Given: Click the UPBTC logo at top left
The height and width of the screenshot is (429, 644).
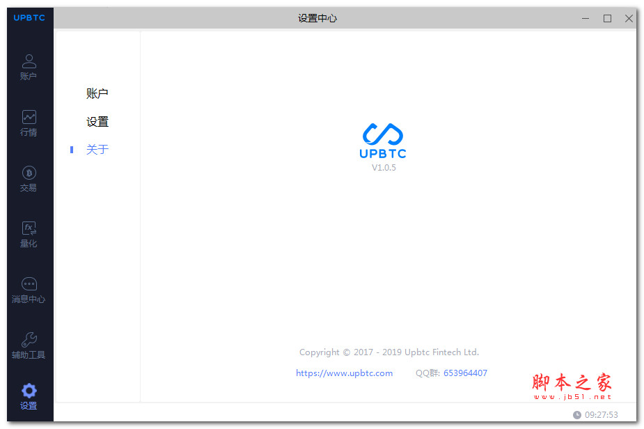Looking at the screenshot, I should pyautogui.click(x=29, y=17).
